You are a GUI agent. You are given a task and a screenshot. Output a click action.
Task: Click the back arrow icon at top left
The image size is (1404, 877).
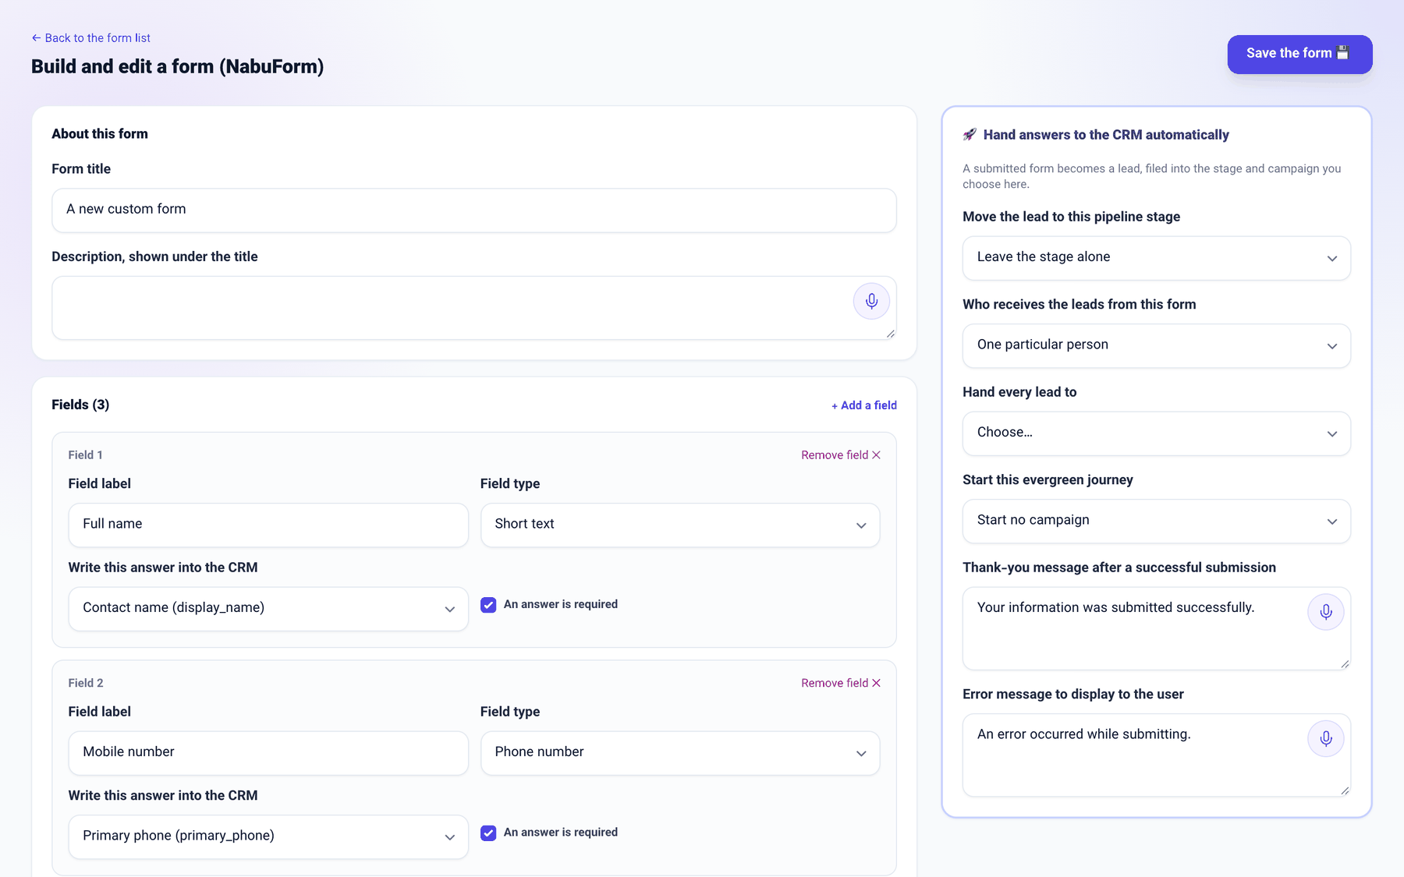click(x=36, y=38)
